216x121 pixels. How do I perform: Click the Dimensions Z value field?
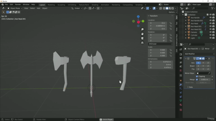[160, 68]
